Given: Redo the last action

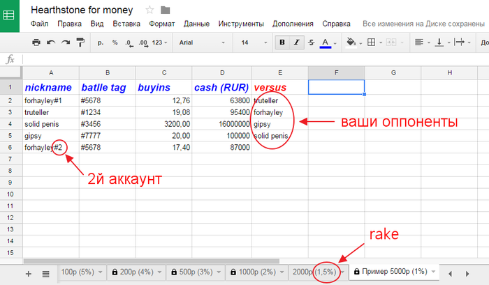Looking at the screenshot, I should (66, 43).
